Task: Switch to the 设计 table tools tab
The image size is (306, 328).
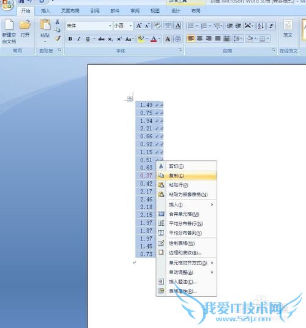Action: click(176, 11)
